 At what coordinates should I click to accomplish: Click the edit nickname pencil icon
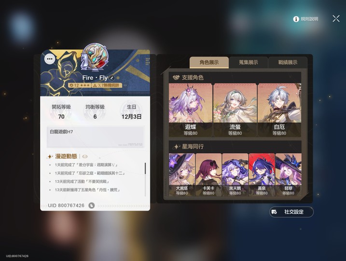pyautogui.click(x=112, y=78)
